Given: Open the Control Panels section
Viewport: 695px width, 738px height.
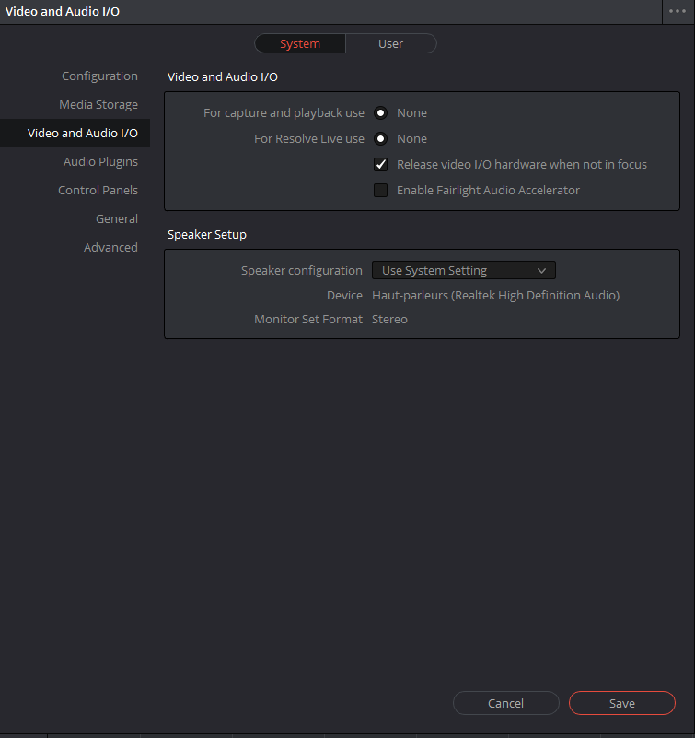Looking at the screenshot, I should tap(98, 190).
